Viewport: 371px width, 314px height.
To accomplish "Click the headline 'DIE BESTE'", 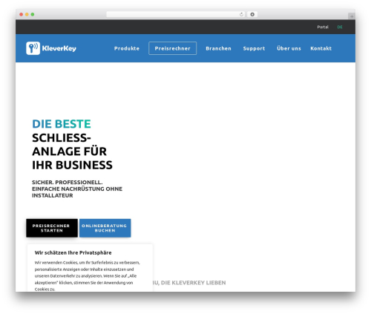I will pyautogui.click(x=62, y=124).
